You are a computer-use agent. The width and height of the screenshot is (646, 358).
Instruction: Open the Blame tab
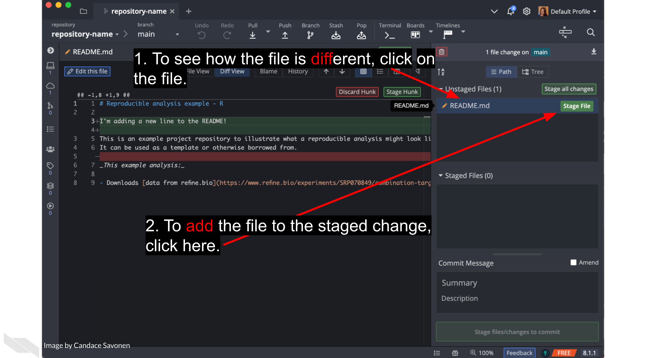(x=268, y=71)
